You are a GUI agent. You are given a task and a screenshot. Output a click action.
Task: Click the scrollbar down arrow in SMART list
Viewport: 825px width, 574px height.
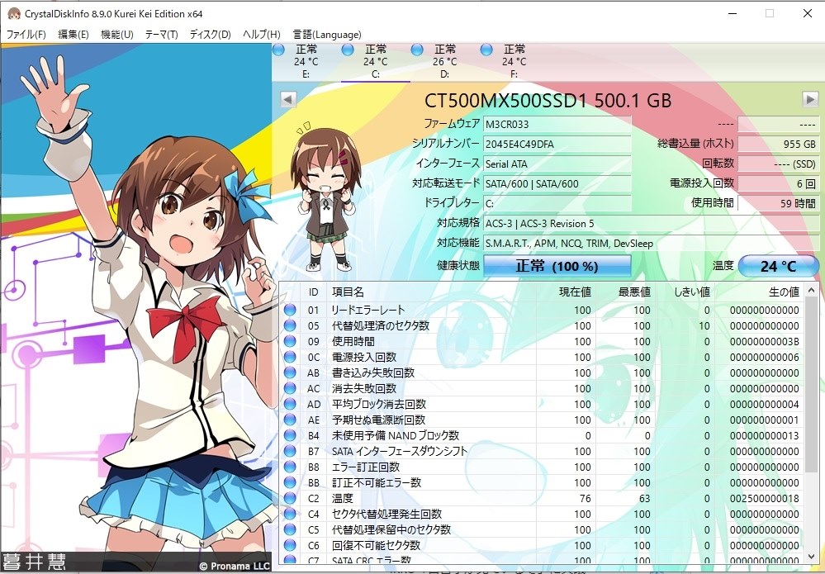pos(811,557)
